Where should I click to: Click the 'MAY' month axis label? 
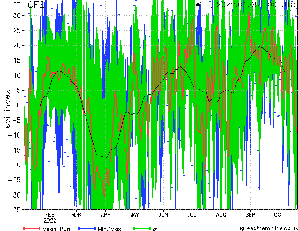coord(134,215)
